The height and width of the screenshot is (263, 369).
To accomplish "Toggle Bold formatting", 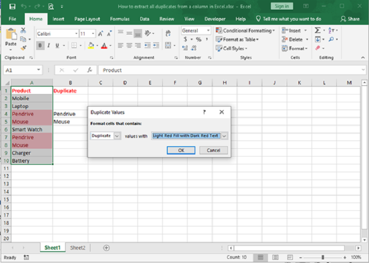I will [x=40, y=45].
